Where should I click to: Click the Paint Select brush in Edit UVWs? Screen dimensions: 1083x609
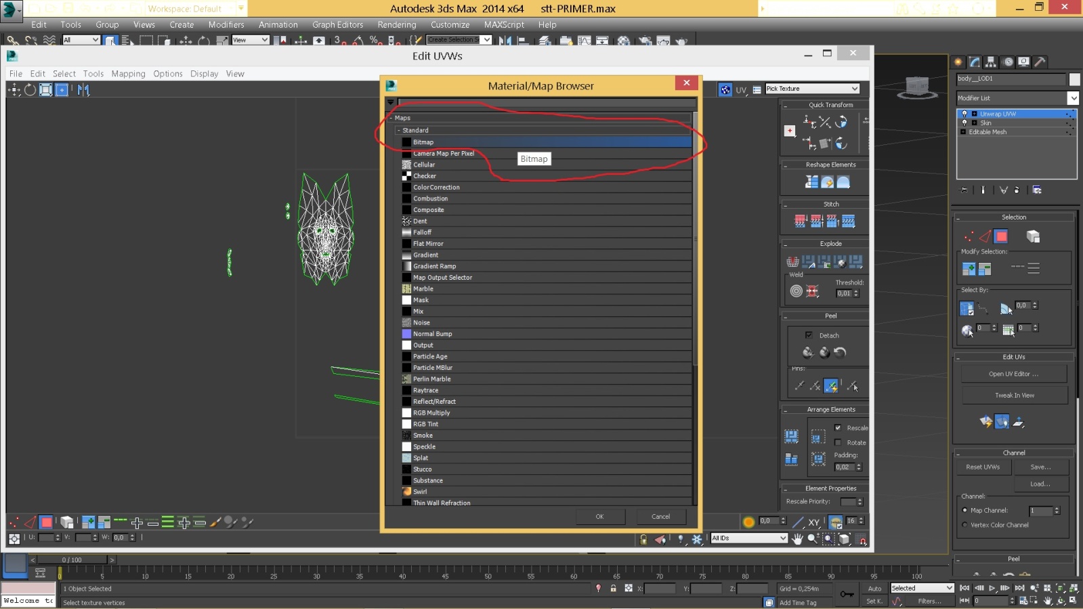[215, 522]
